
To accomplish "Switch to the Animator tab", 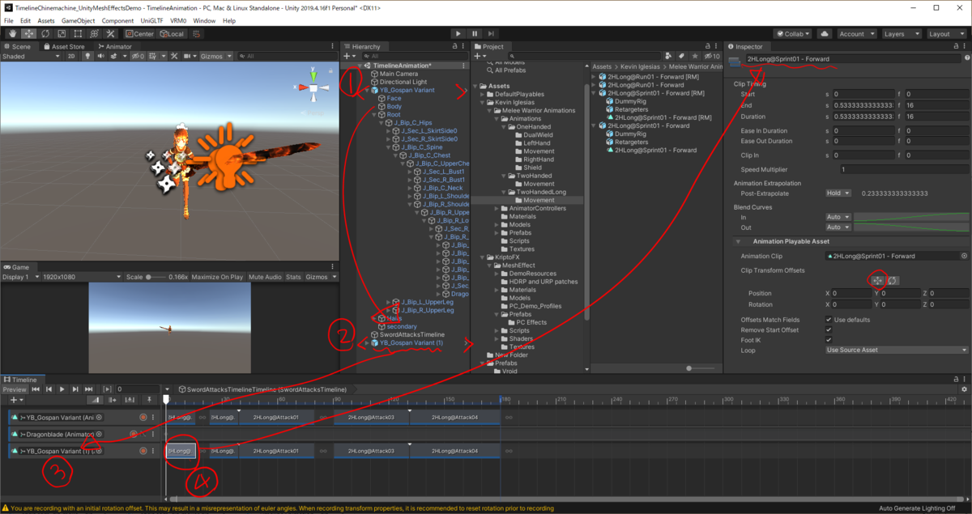I will pos(114,47).
